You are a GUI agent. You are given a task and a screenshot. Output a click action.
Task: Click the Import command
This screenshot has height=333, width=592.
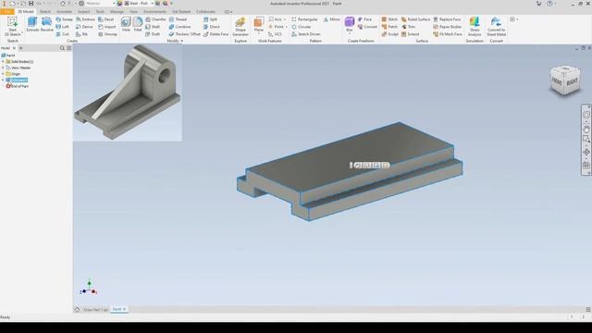pos(107,27)
